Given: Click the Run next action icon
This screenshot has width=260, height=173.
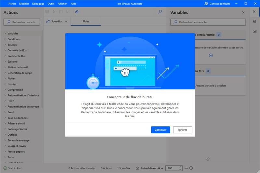Looking at the screenshot, I should [x=68, y=12].
